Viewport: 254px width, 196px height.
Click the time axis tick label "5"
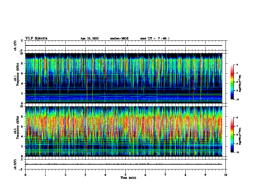[125, 175]
